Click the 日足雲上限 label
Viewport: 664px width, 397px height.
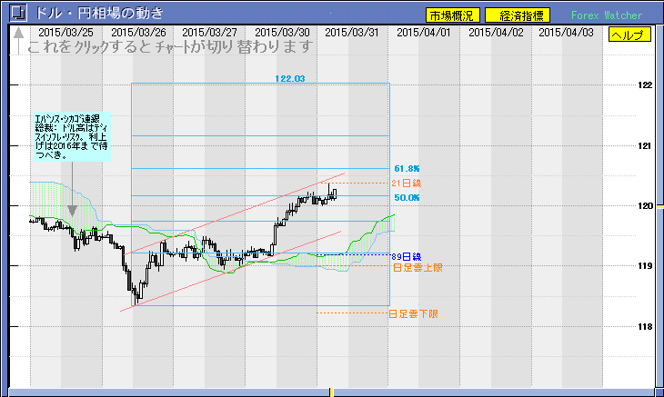tap(418, 268)
